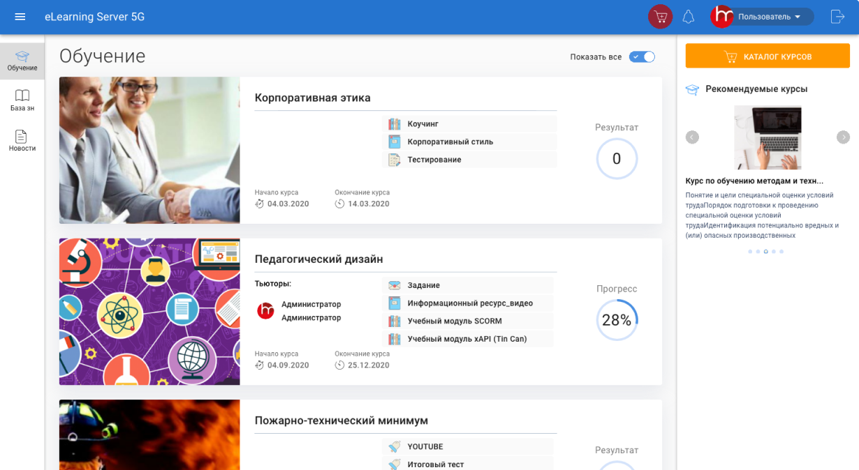The image size is (859, 470).
Task: Toggle the Показать все switch
Action: [x=642, y=57]
